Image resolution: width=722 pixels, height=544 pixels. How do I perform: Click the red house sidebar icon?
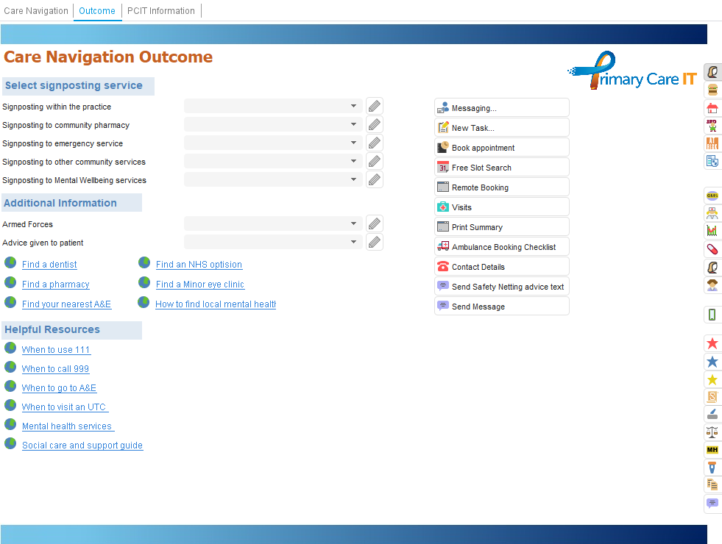712,108
